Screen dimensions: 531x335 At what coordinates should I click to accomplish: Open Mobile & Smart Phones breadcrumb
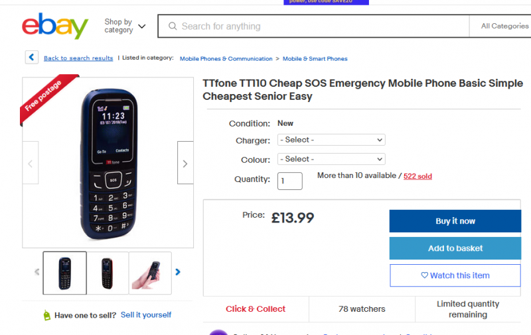coord(315,59)
